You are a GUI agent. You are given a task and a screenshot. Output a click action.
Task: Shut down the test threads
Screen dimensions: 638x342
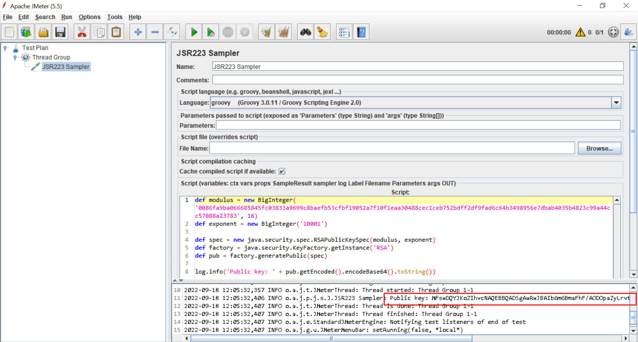point(245,32)
